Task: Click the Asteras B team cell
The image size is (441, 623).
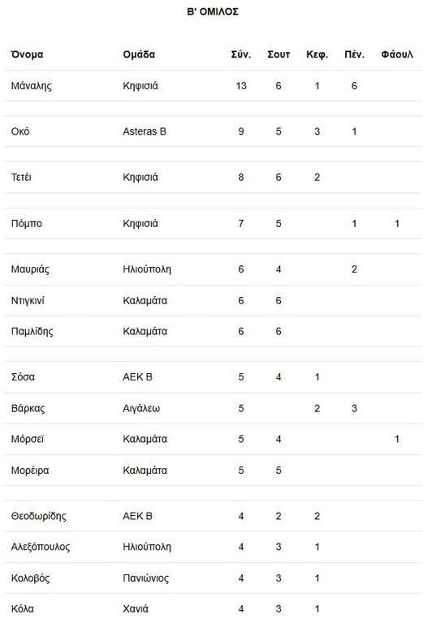Action: (x=145, y=131)
